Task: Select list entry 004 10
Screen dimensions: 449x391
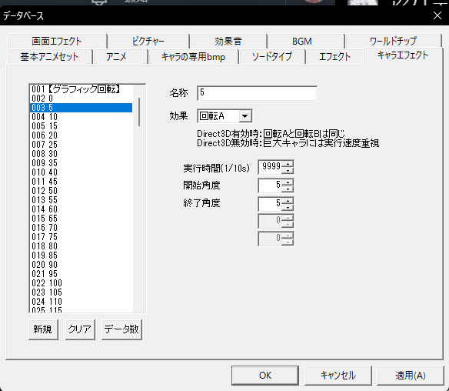Action: click(81, 117)
